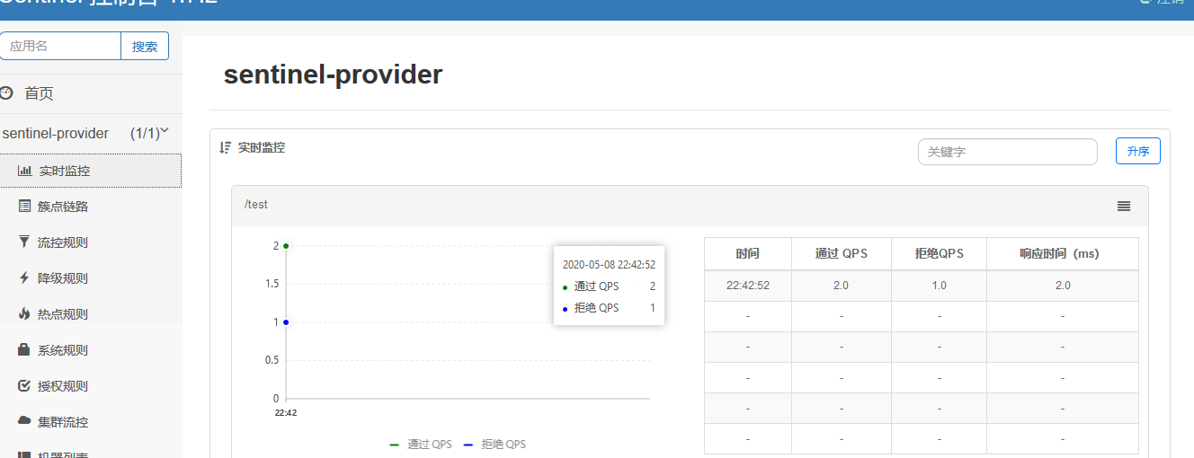The image size is (1194, 458).
Task: Click the 1.0 rejected QPS table cell
Action: pos(939,286)
